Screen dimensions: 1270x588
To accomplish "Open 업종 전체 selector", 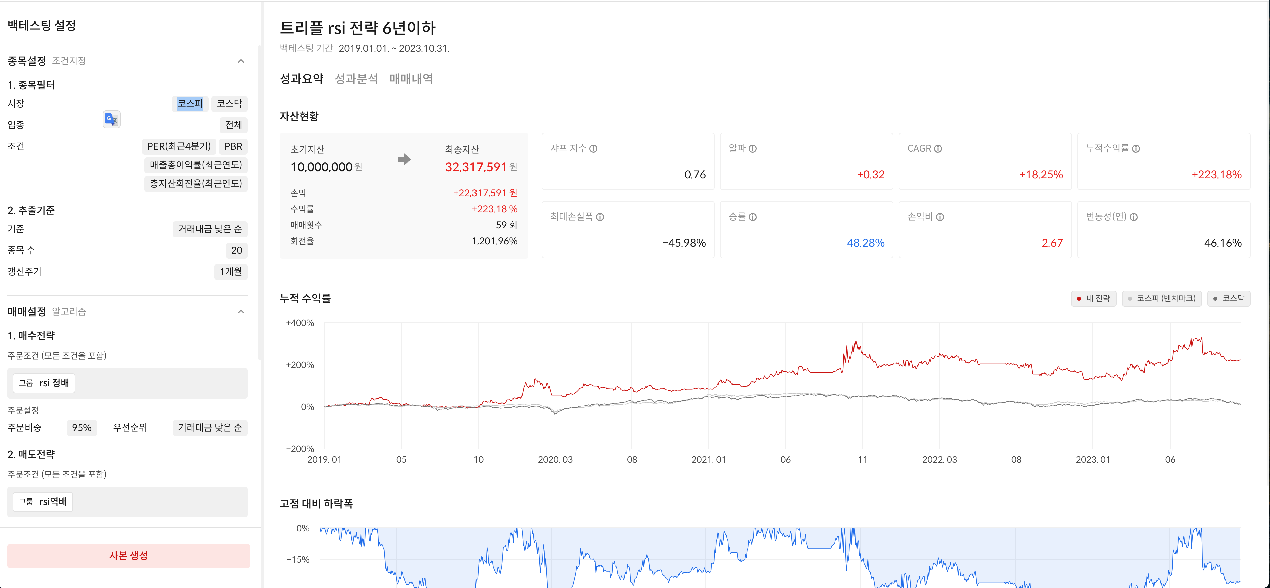I will click(233, 125).
